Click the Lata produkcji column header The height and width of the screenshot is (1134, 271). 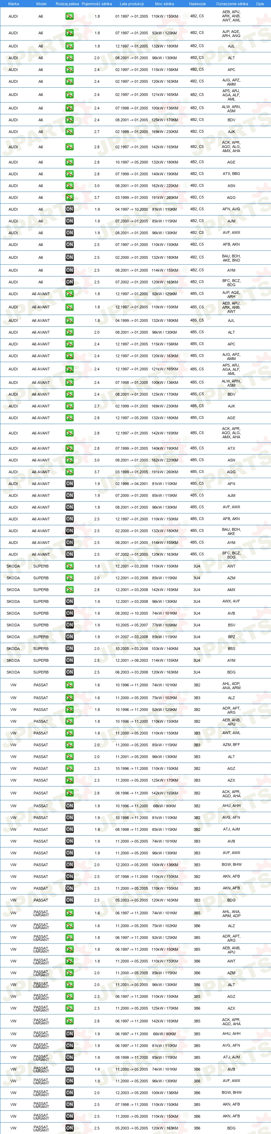[132, 4]
